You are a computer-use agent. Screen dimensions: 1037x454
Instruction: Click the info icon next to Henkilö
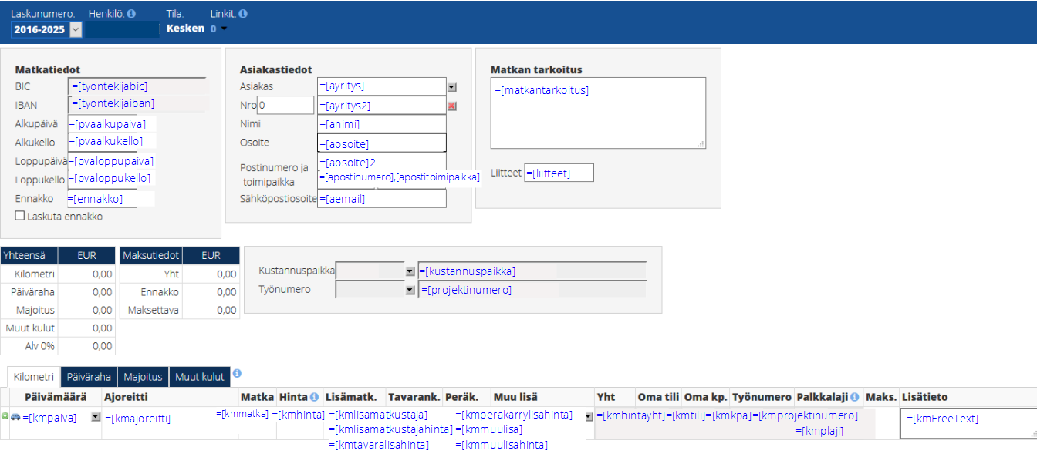tap(131, 14)
